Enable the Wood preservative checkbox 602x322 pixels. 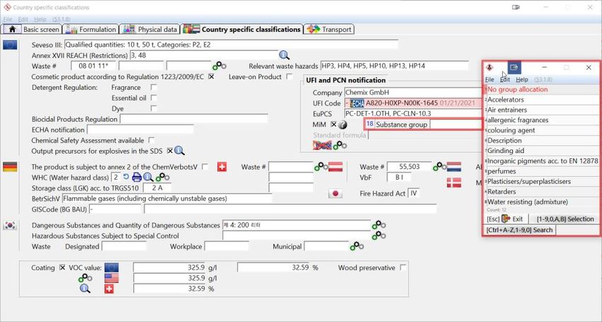coord(403,268)
